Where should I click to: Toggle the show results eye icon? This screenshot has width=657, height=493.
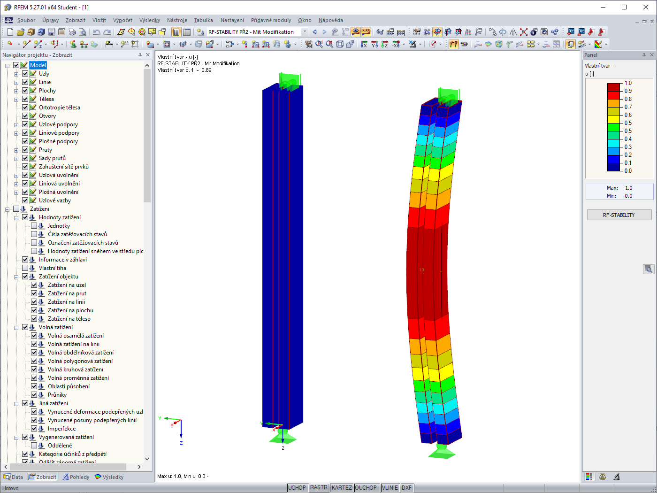(356, 32)
